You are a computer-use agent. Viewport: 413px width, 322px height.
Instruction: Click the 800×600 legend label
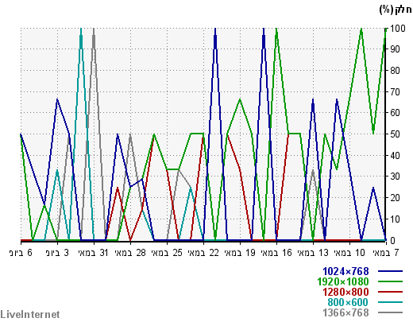click(x=348, y=302)
